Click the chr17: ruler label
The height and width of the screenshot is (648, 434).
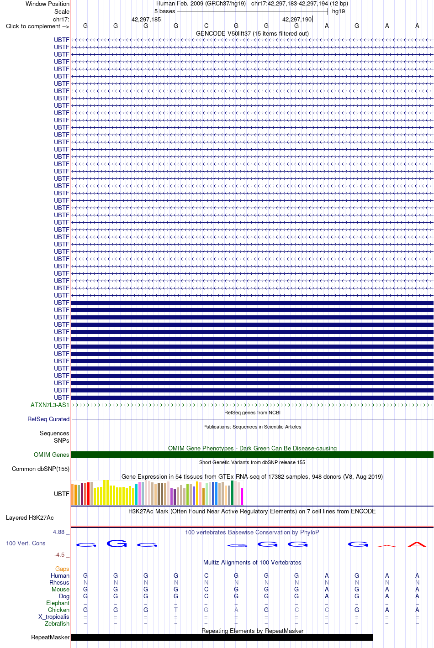pos(61,19)
